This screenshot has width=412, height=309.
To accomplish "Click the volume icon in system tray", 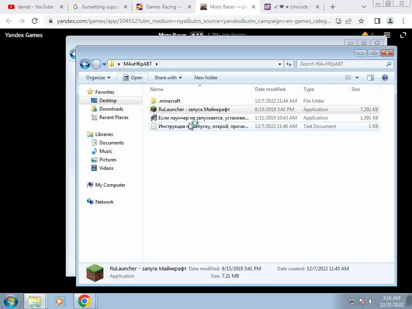I will point(371,301).
